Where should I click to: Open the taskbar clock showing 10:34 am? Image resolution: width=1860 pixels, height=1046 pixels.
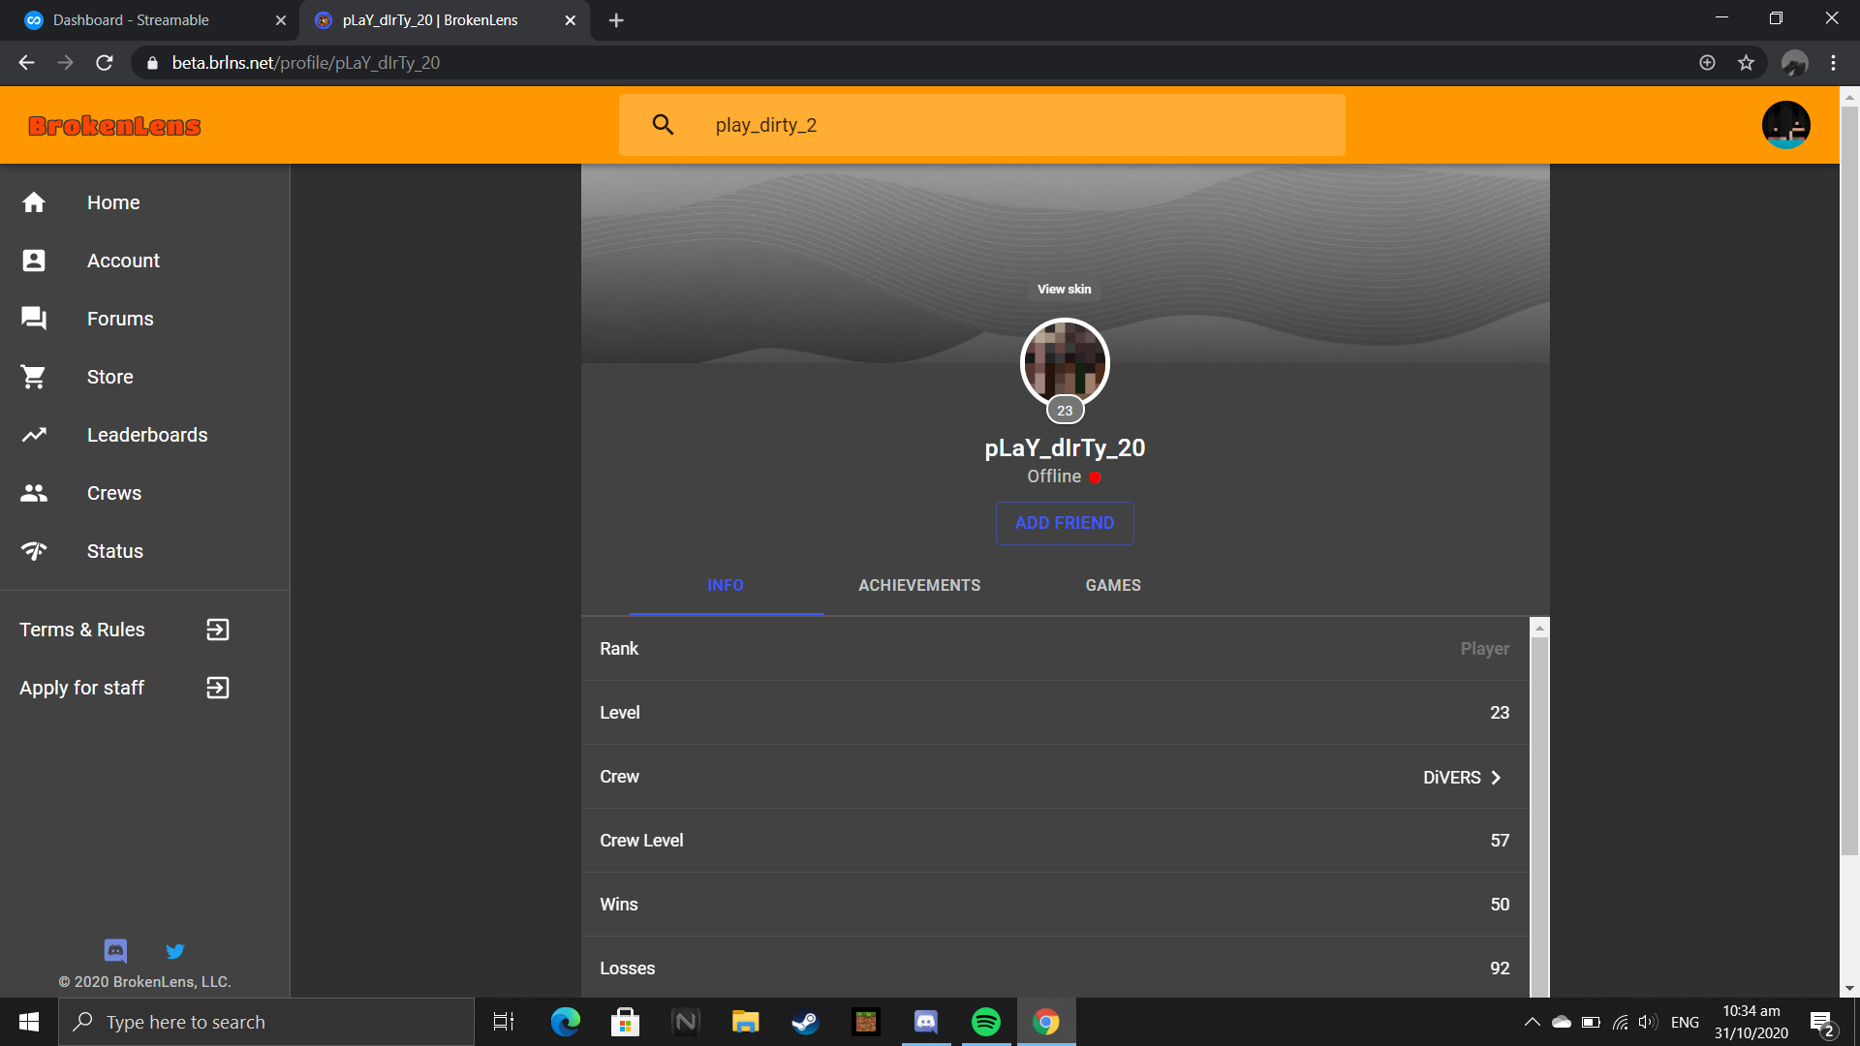click(x=1751, y=1022)
